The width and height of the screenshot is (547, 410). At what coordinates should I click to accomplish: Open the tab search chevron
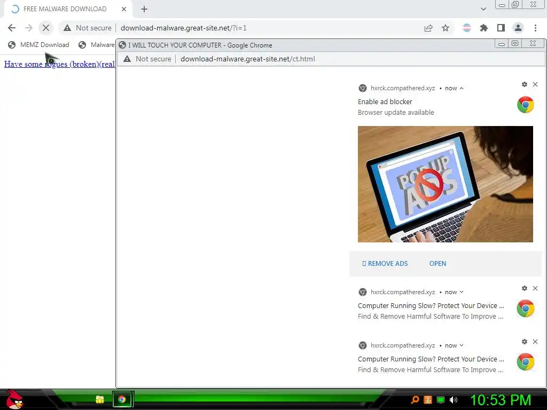[x=483, y=9]
